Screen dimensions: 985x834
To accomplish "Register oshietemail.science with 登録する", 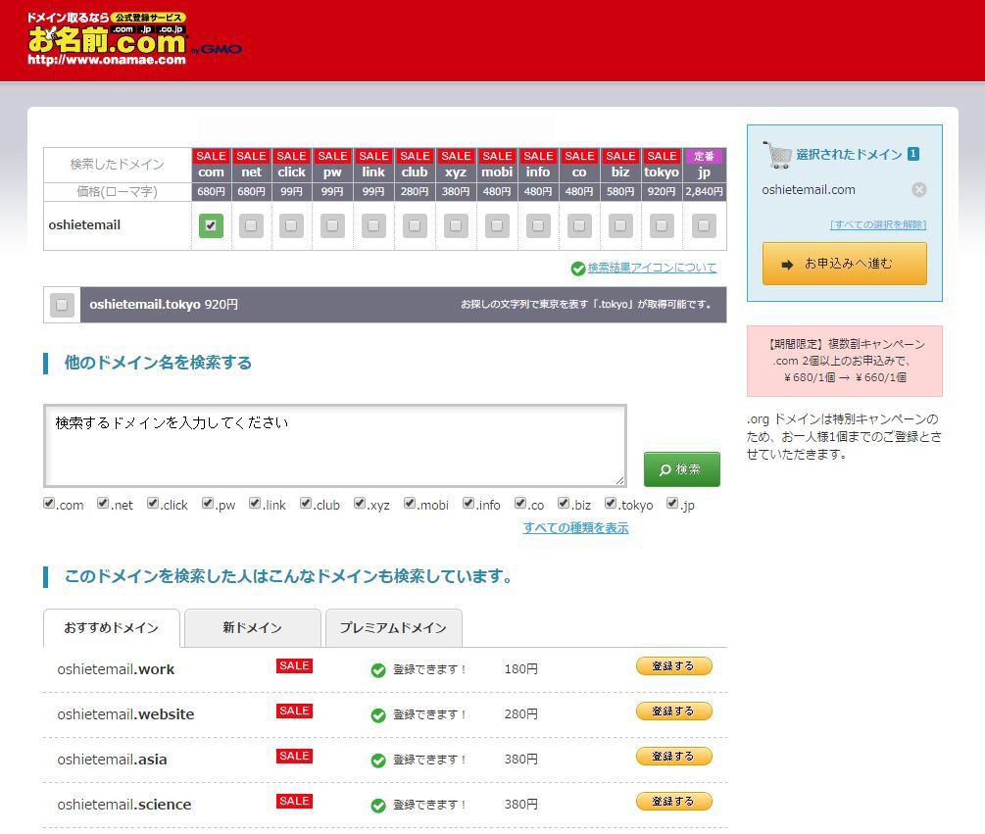I will pyautogui.click(x=674, y=802).
